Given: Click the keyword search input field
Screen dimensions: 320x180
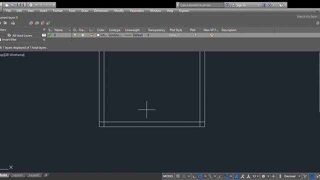Looking at the screenshot, I should (x=201, y=5).
